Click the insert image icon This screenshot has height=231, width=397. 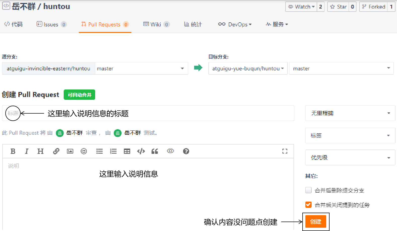tap(70, 151)
